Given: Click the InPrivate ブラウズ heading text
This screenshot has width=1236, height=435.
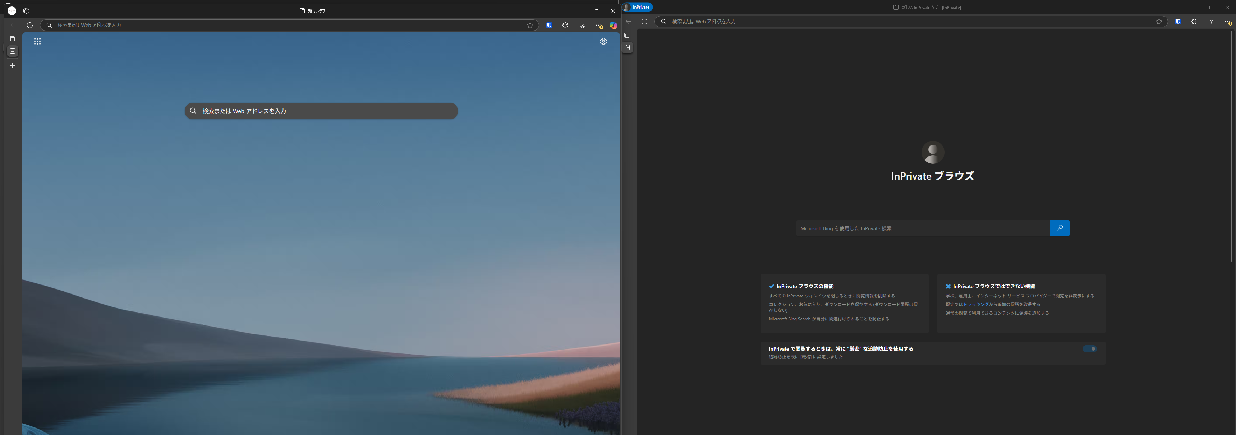Looking at the screenshot, I should (x=933, y=176).
